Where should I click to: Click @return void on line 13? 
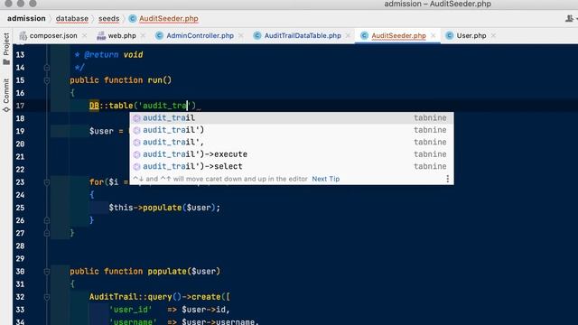[x=113, y=55]
